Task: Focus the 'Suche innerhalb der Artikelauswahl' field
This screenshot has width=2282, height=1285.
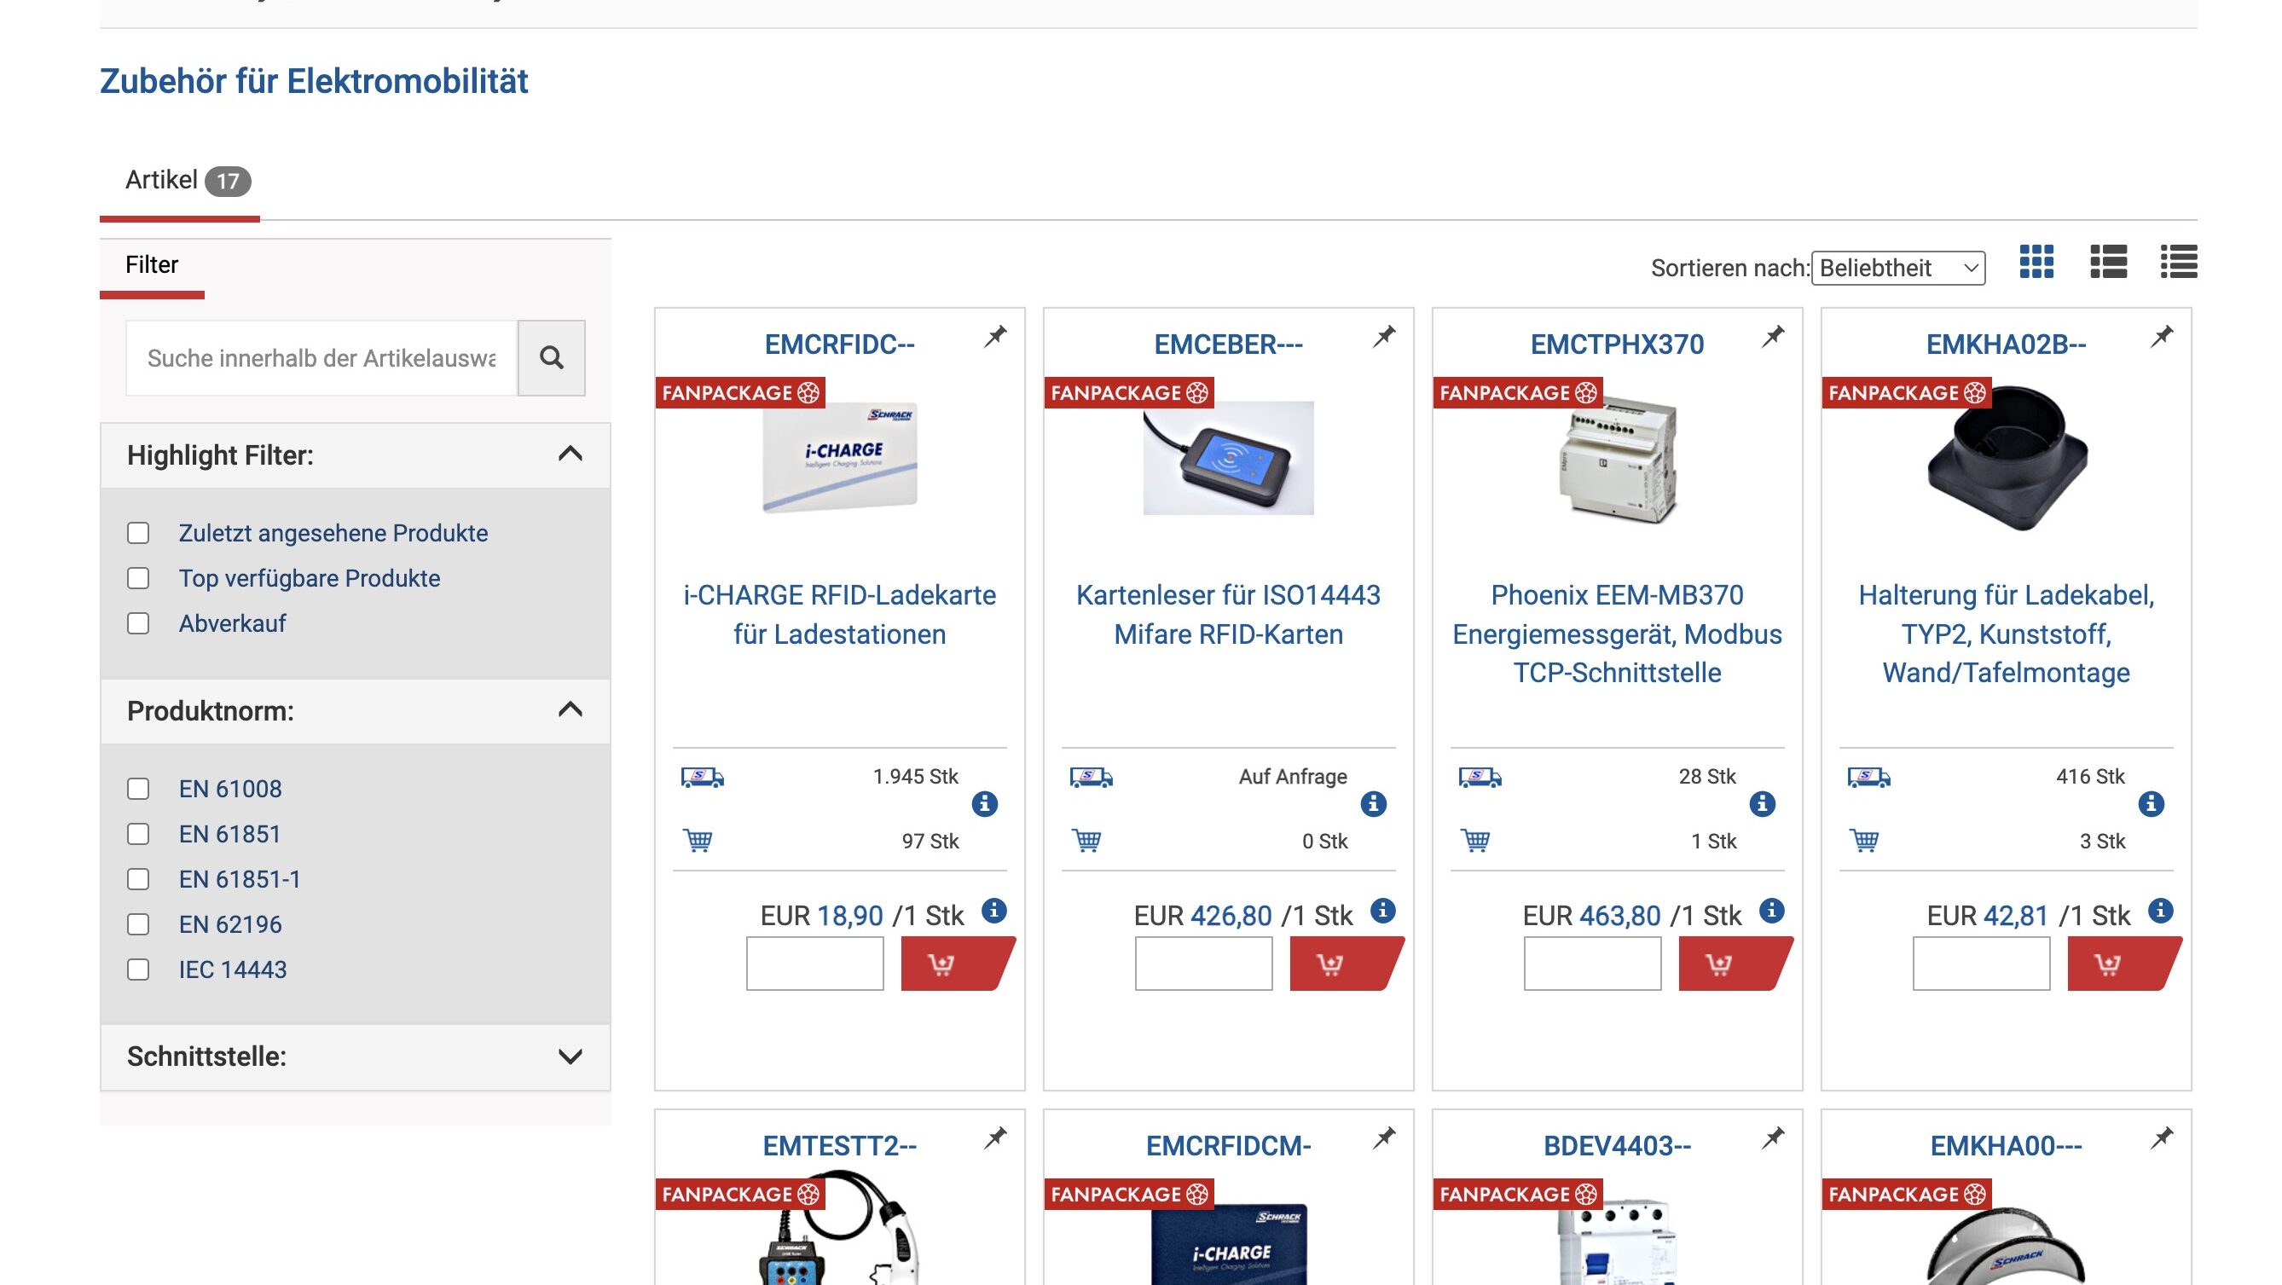Action: tap(321, 358)
